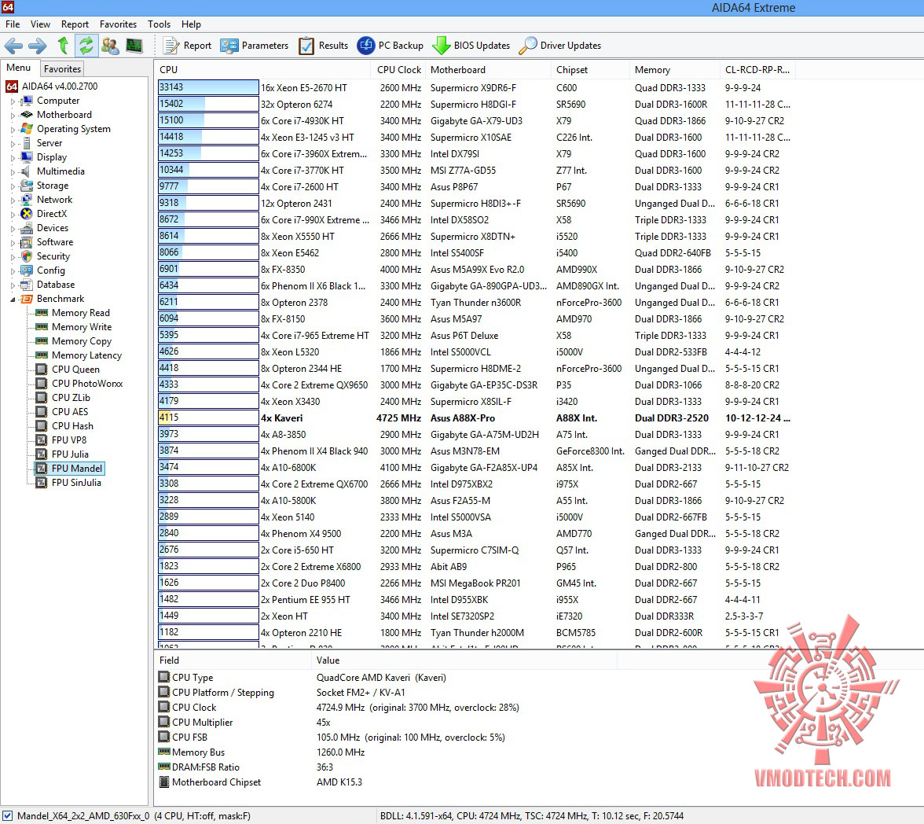Click the Driver Updates magnifier icon
Viewport: 924px width, 824px height.
pos(527,46)
